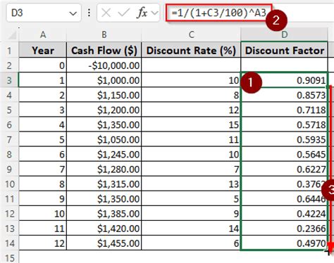334x263 pixels.
Task: Select discount factor cell 0.5645
Action: pos(284,155)
